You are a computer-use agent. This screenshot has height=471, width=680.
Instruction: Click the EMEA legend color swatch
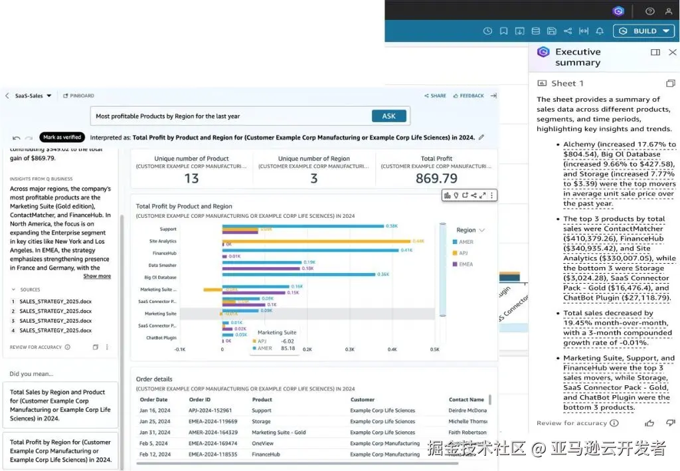(x=455, y=264)
